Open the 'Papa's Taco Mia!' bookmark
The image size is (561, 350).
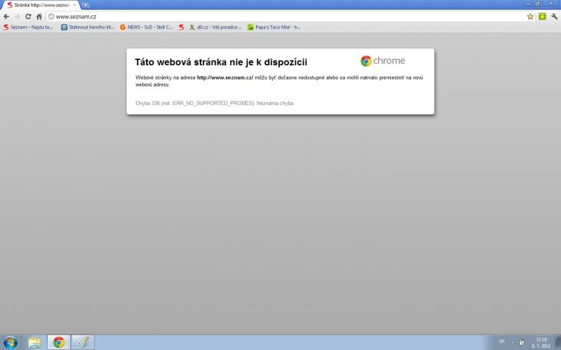tap(274, 27)
